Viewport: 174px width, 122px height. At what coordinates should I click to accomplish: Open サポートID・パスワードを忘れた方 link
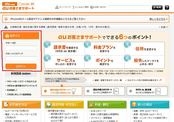coord(22,82)
